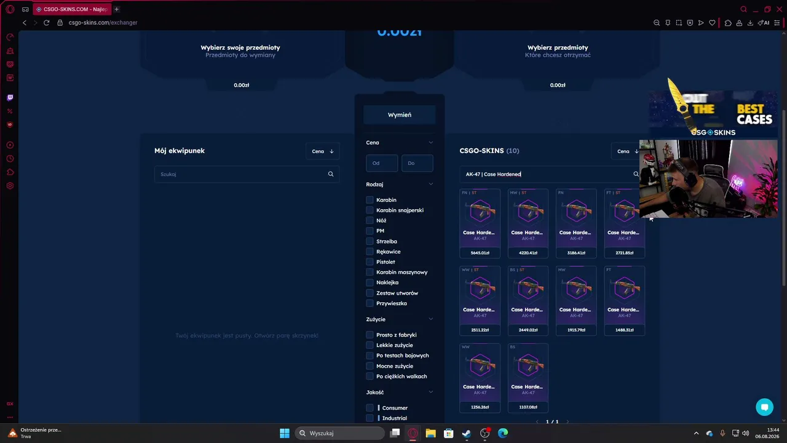Add page to bookmarks with heart icon
Screen dimensions: 787x443
click(x=712, y=23)
